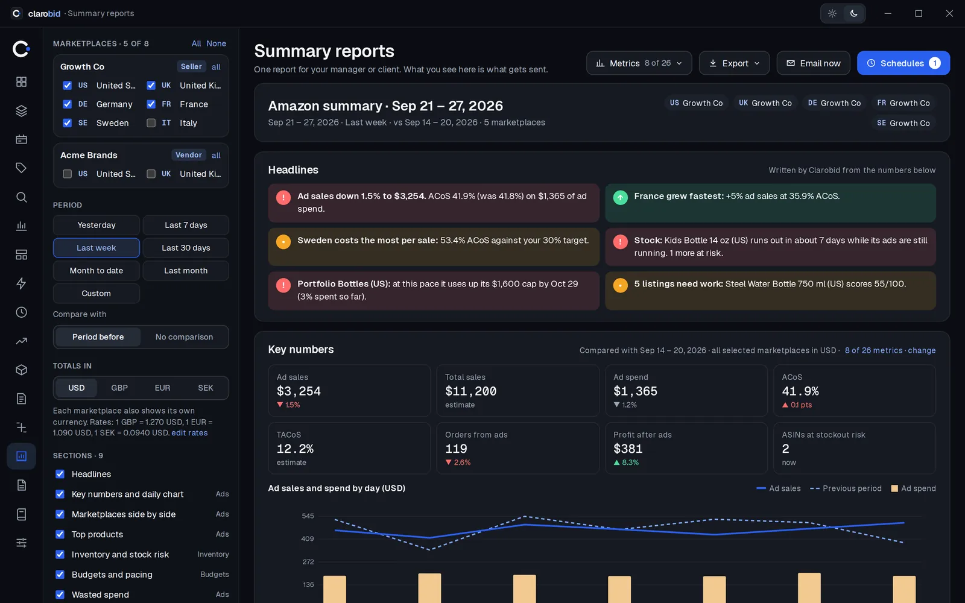Open the trending arrow icon in the sidebar
Image resolution: width=965 pixels, height=603 pixels.
point(21,341)
